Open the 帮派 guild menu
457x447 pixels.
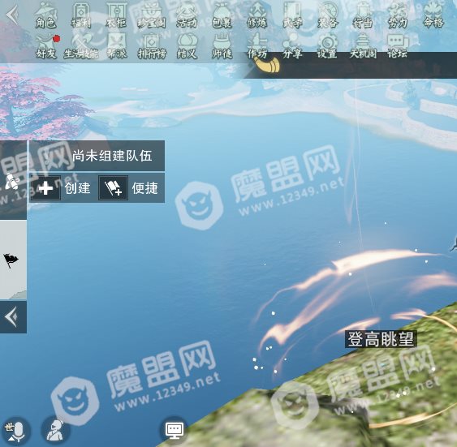click(117, 46)
